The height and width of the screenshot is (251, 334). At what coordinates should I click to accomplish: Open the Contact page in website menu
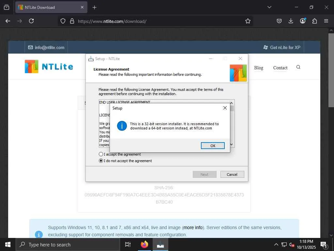point(280,68)
